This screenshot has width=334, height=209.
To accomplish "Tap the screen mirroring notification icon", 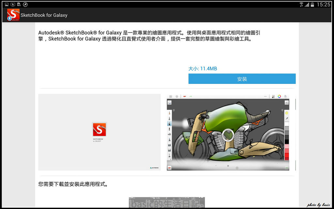I will click(13, 4).
